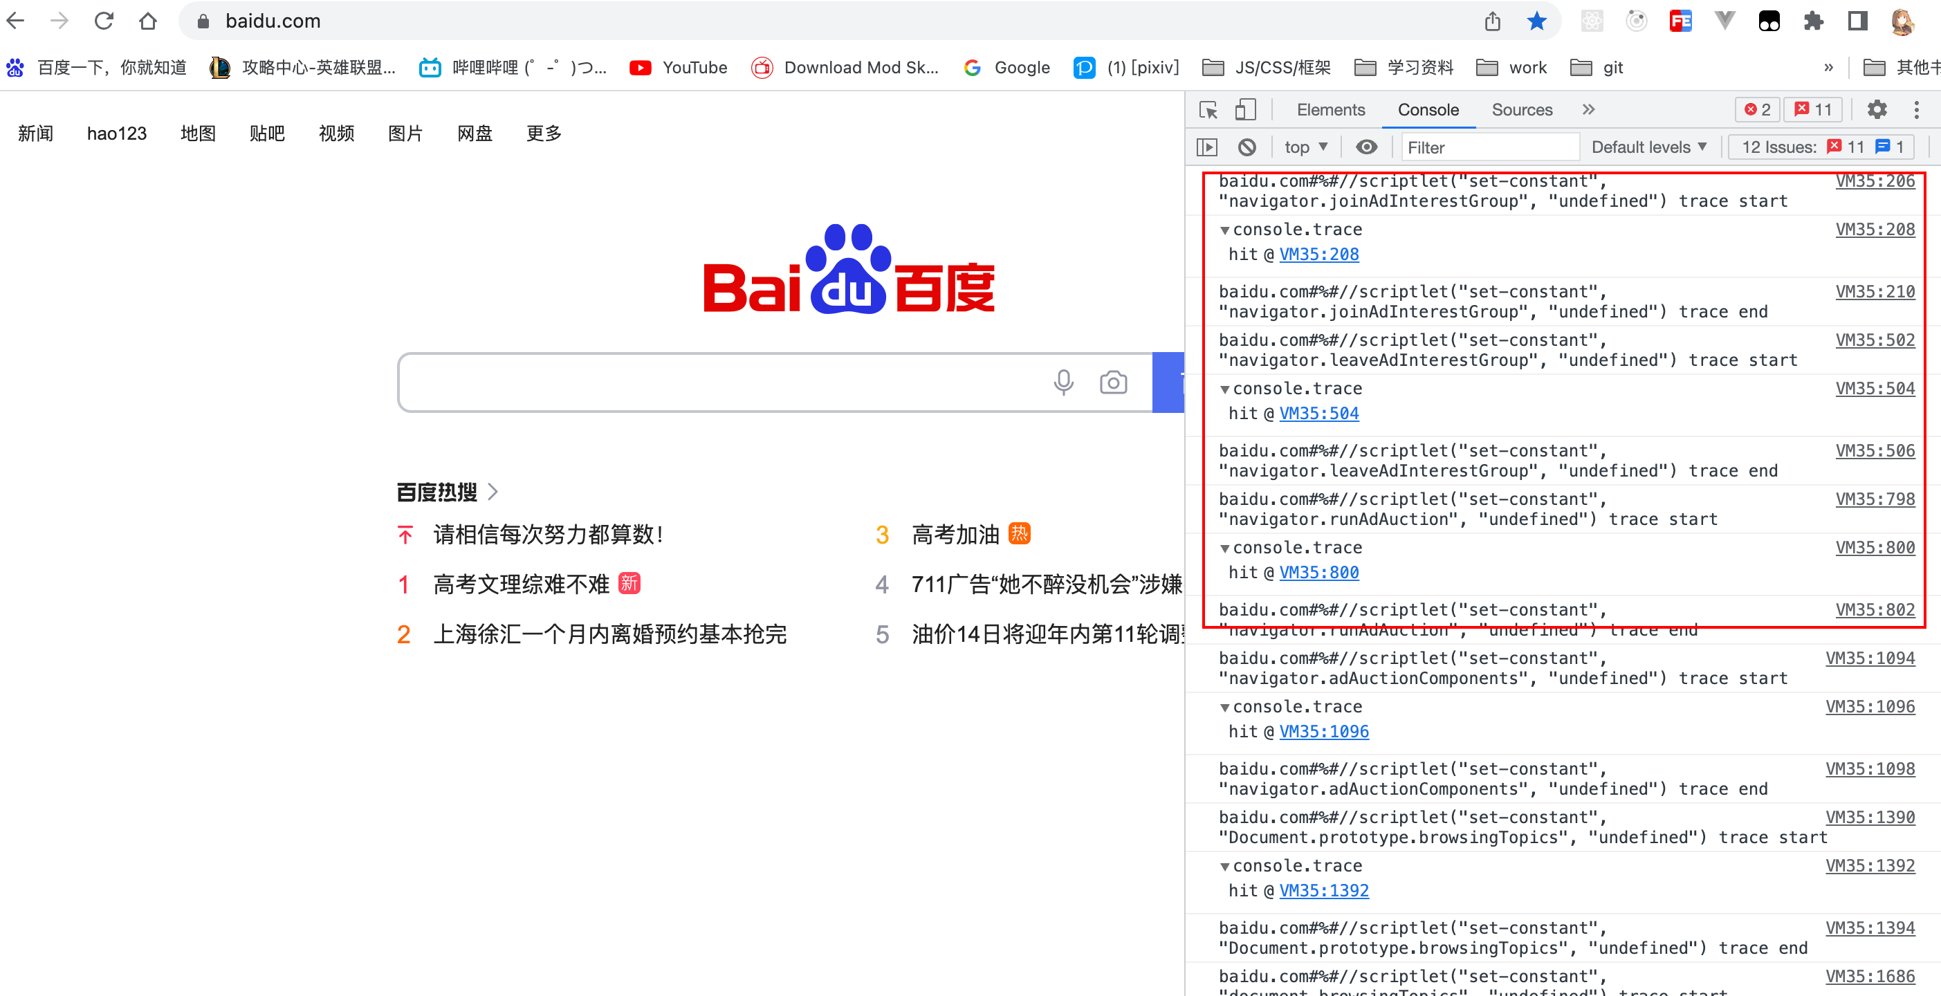
Task: Click the voice search microphone icon
Action: (x=1063, y=382)
